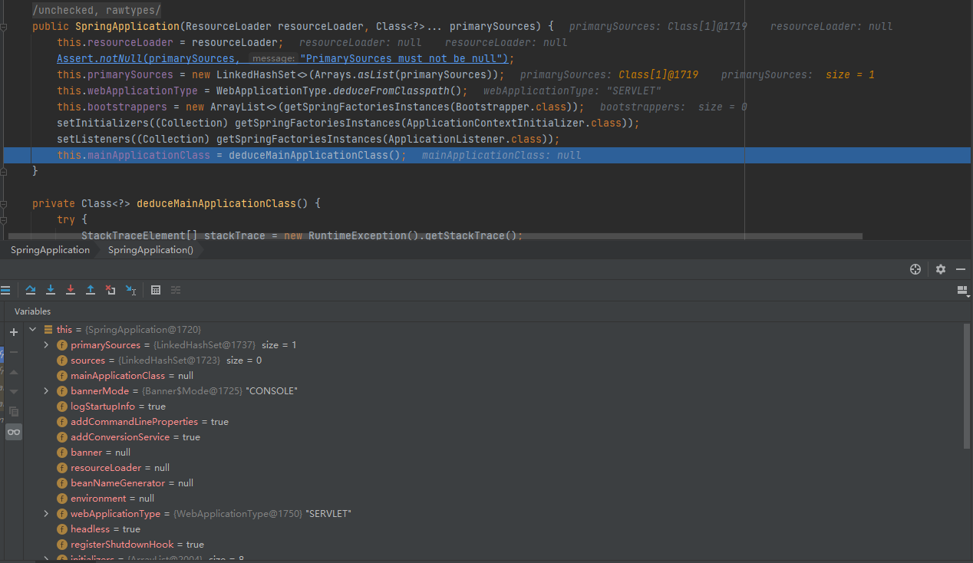Open the Evaluate Expression calculator icon

(156, 290)
